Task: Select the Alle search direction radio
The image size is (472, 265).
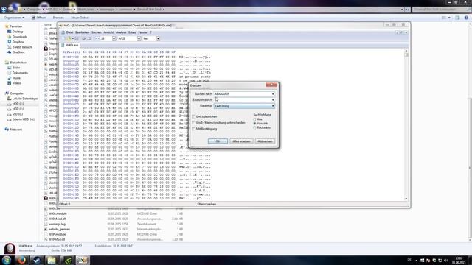Action: 254,119
